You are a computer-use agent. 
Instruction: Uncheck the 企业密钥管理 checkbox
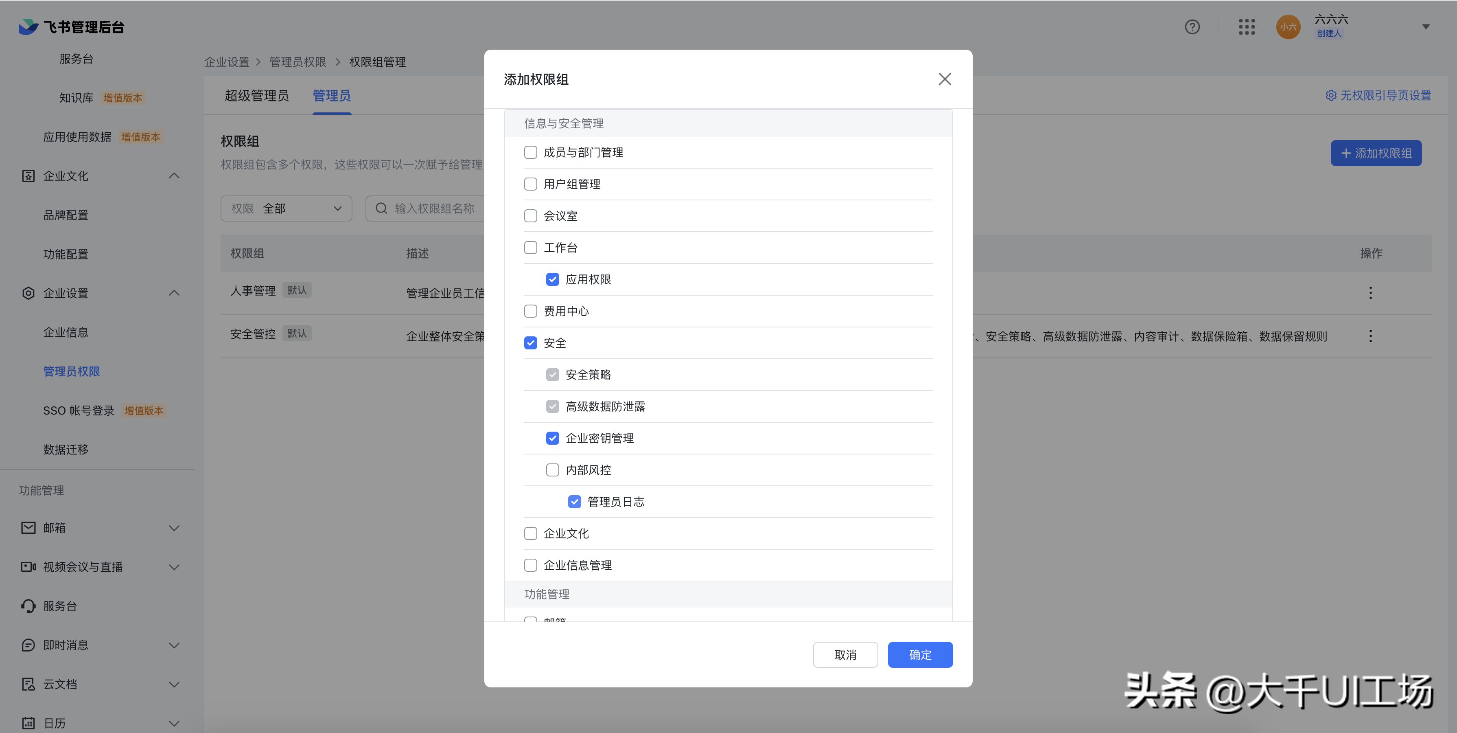coord(552,438)
